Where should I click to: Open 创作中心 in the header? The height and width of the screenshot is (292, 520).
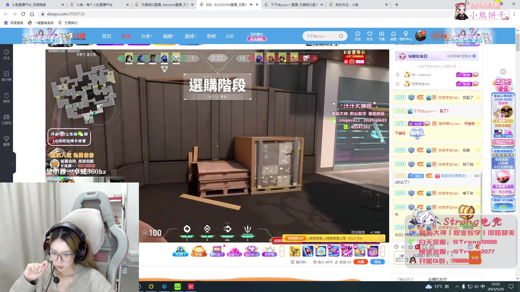point(406,36)
